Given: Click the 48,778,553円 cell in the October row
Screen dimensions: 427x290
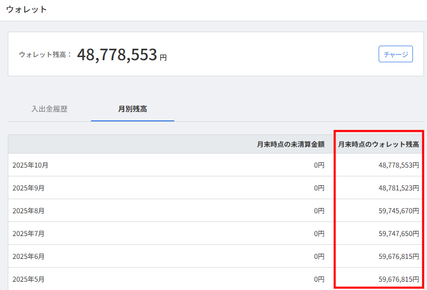Looking at the screenshot, I should click(398, 165).
